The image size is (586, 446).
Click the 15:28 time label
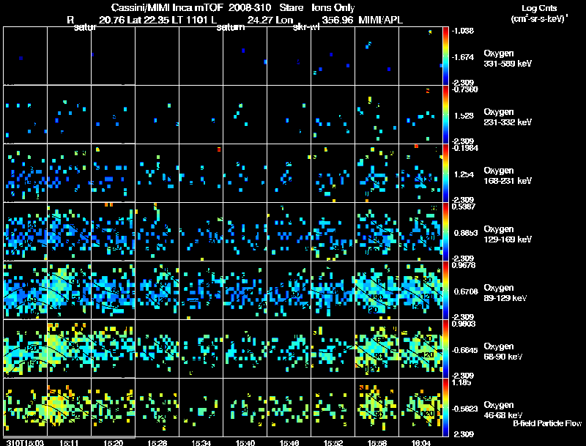click(157, 442)
